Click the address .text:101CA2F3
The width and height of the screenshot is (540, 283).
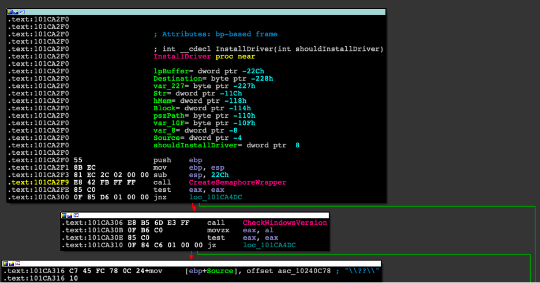pyautogui.click(x=38, y=175)
